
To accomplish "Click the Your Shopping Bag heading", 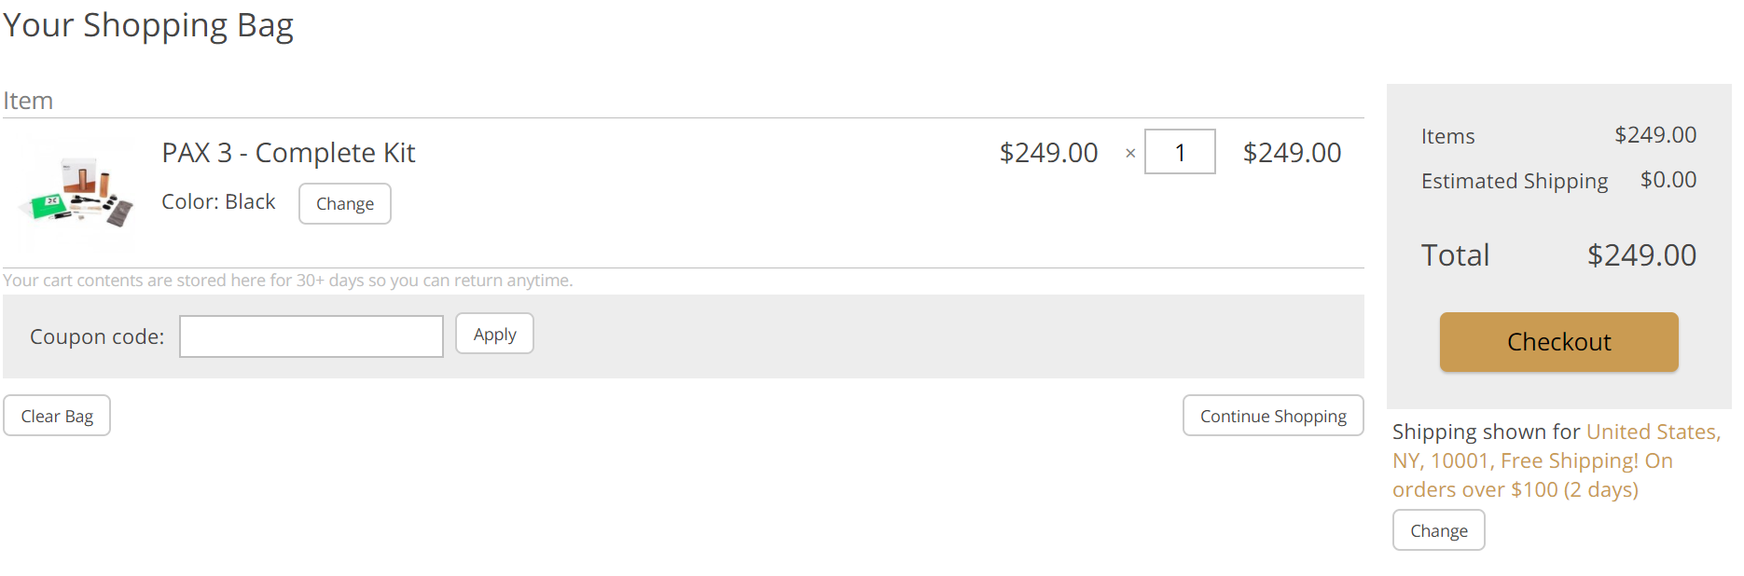I will coord(148,25).
